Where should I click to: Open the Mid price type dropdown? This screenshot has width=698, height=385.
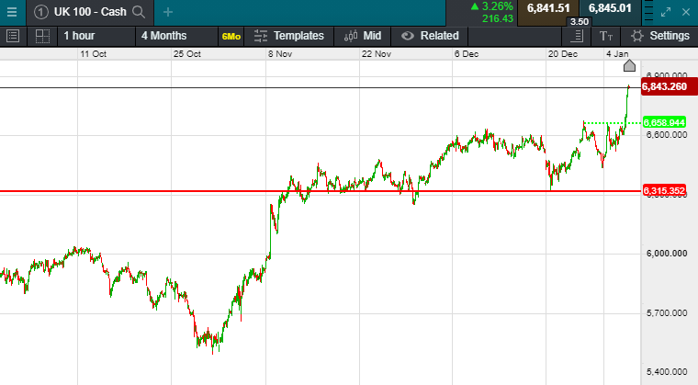(363, 36)
